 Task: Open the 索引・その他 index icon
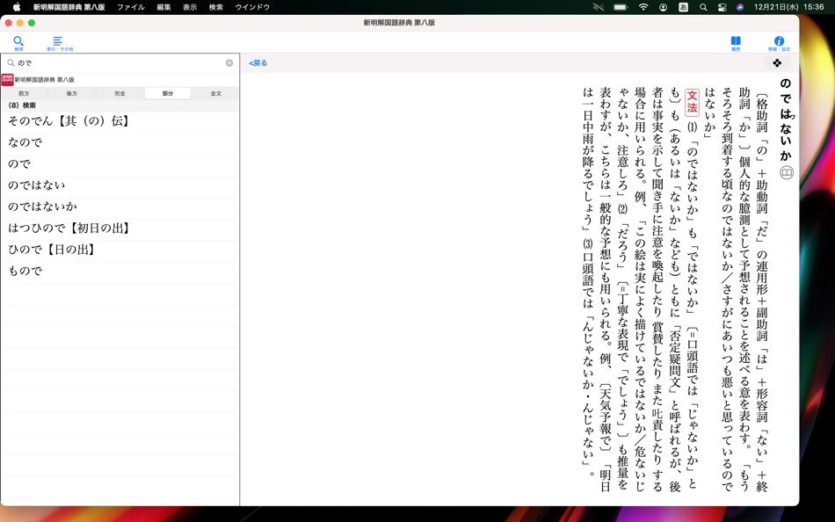tap(59, 43)
